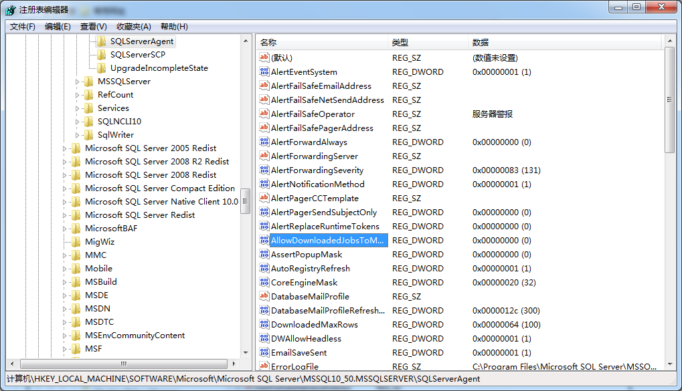The width and height of the screenshot is (682, 391).
Task: Select the UpgradeIncompleteState key
Action: point(159,68)
